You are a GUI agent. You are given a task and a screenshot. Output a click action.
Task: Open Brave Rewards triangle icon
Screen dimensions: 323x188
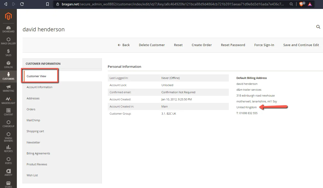pyautogui.click(x=310, y=4)
